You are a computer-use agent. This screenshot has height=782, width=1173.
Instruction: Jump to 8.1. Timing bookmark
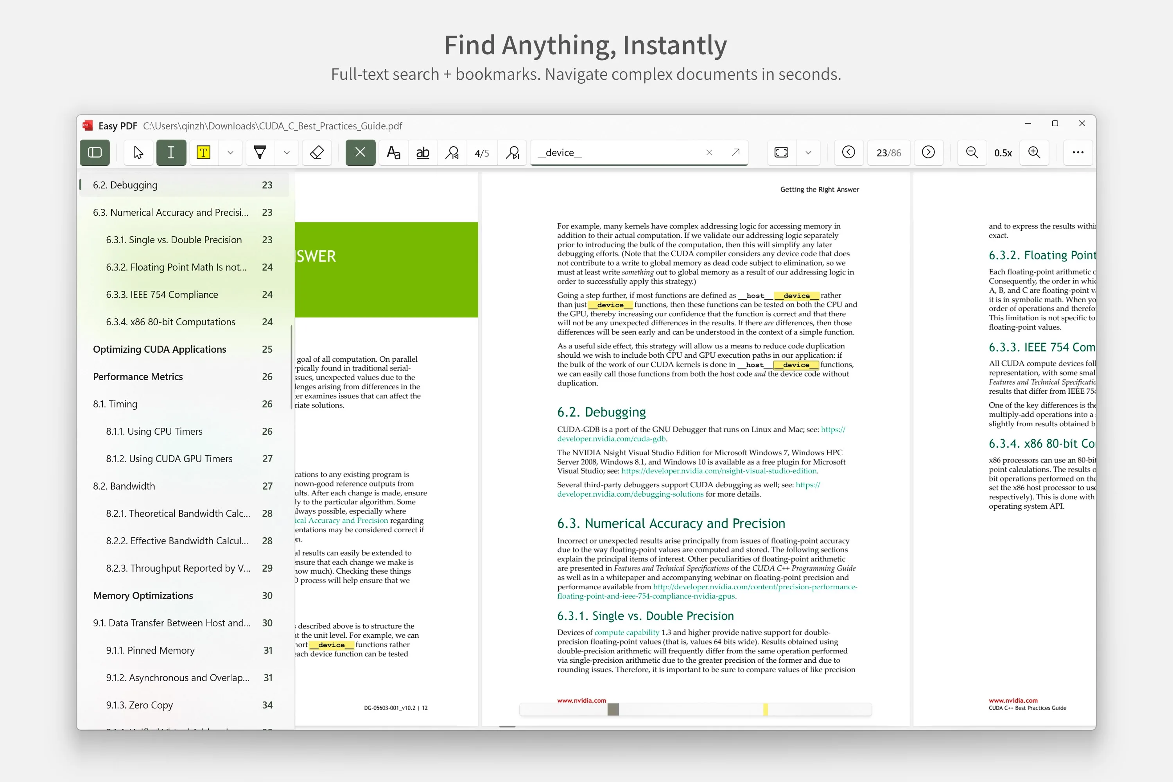(x=185, y=404)
